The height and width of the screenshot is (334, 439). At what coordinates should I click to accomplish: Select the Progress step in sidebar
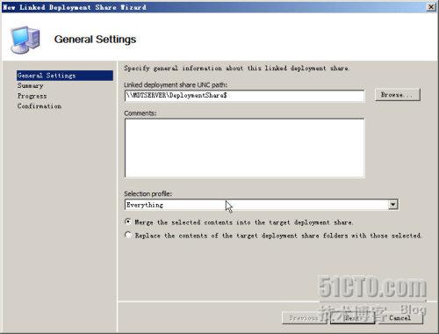point(32,96)
